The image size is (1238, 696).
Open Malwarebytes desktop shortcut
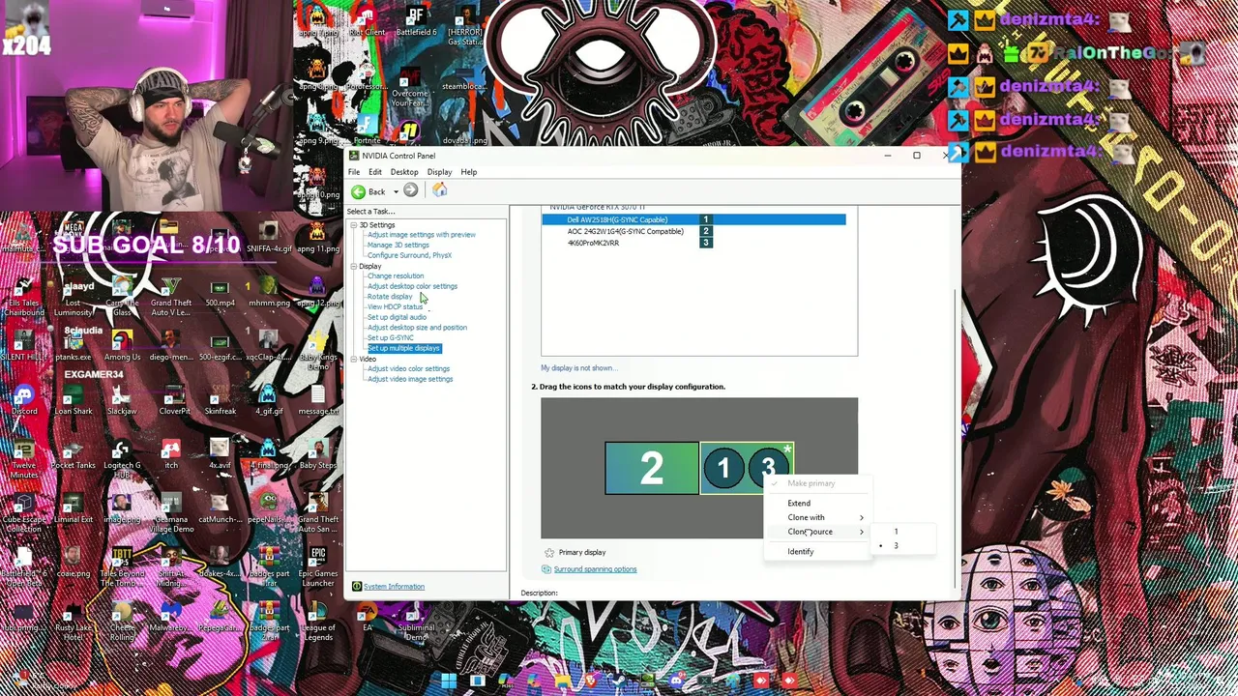(171, 616)
